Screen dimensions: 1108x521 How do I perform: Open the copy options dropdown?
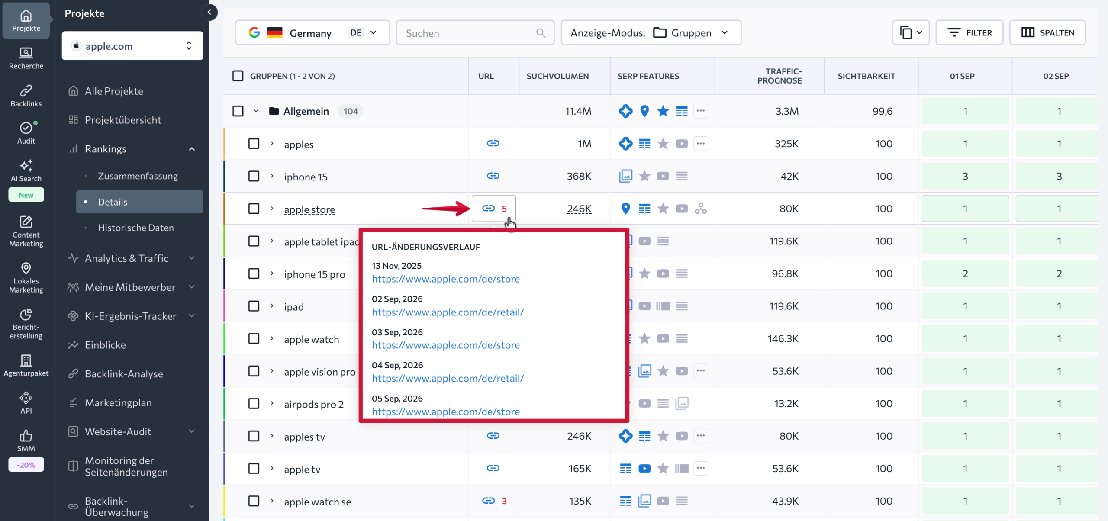click(911, 33)
